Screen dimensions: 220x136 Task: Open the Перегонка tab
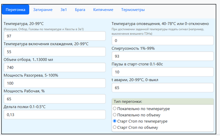pos(15,10)
